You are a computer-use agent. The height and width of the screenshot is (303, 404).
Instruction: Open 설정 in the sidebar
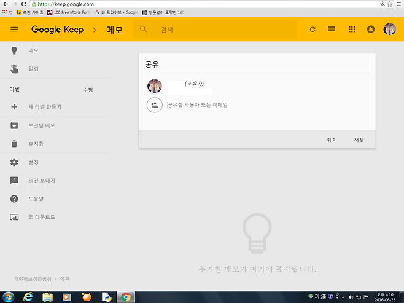click(34, 162)
